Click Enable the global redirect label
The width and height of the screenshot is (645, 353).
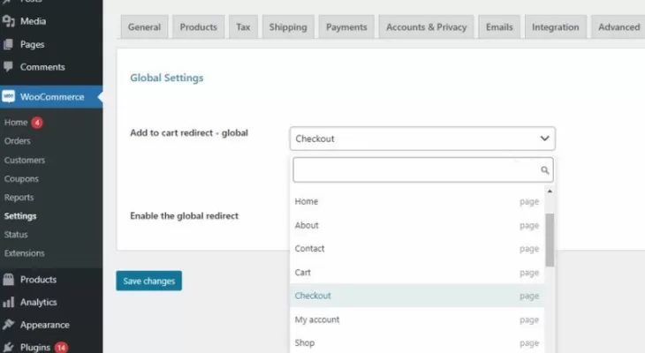[x=184, y=215]
